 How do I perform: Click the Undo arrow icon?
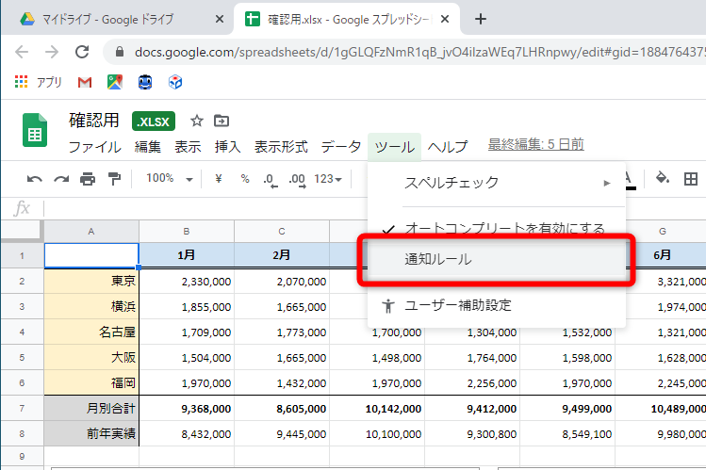pyautogui.click(x=35, y=179)
